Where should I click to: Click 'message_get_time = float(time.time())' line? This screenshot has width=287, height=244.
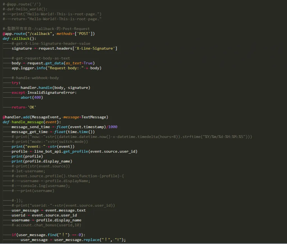coord(53,132)
